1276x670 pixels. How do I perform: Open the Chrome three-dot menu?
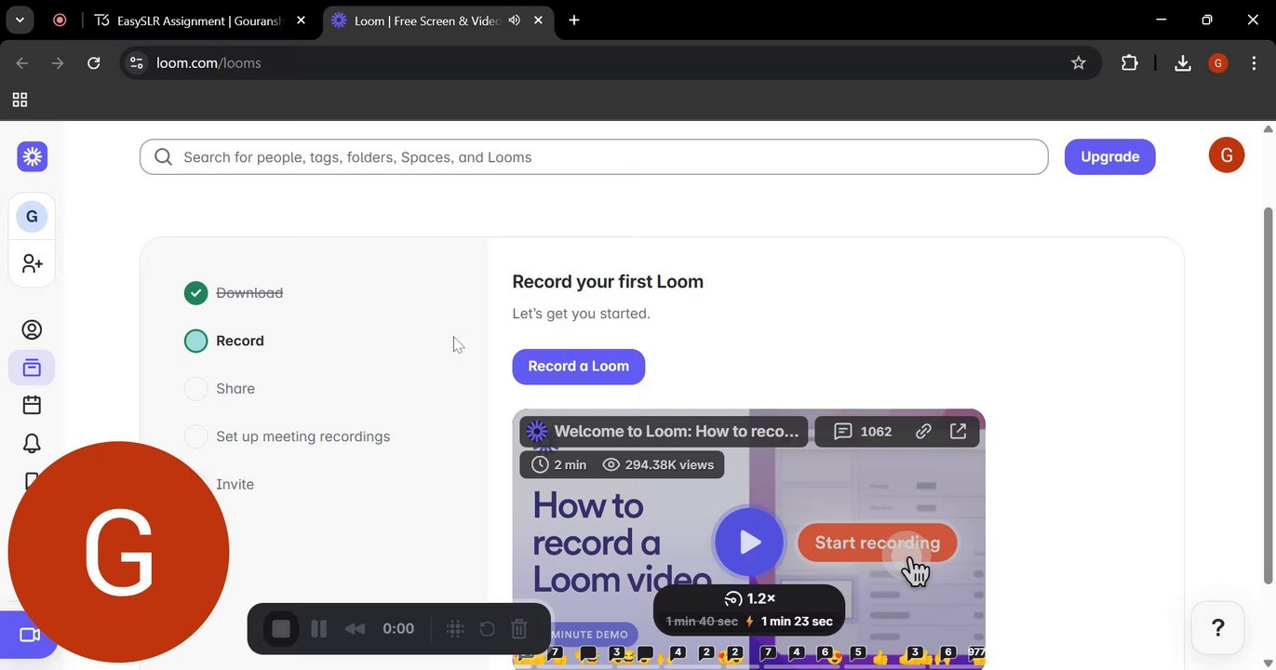1254,63
